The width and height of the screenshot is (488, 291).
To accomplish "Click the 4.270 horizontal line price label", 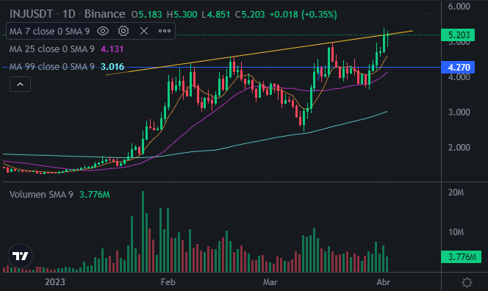I will click(x=458, y=67).
